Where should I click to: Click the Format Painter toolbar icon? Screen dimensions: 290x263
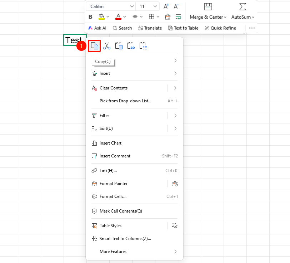[x=167, y=17]
